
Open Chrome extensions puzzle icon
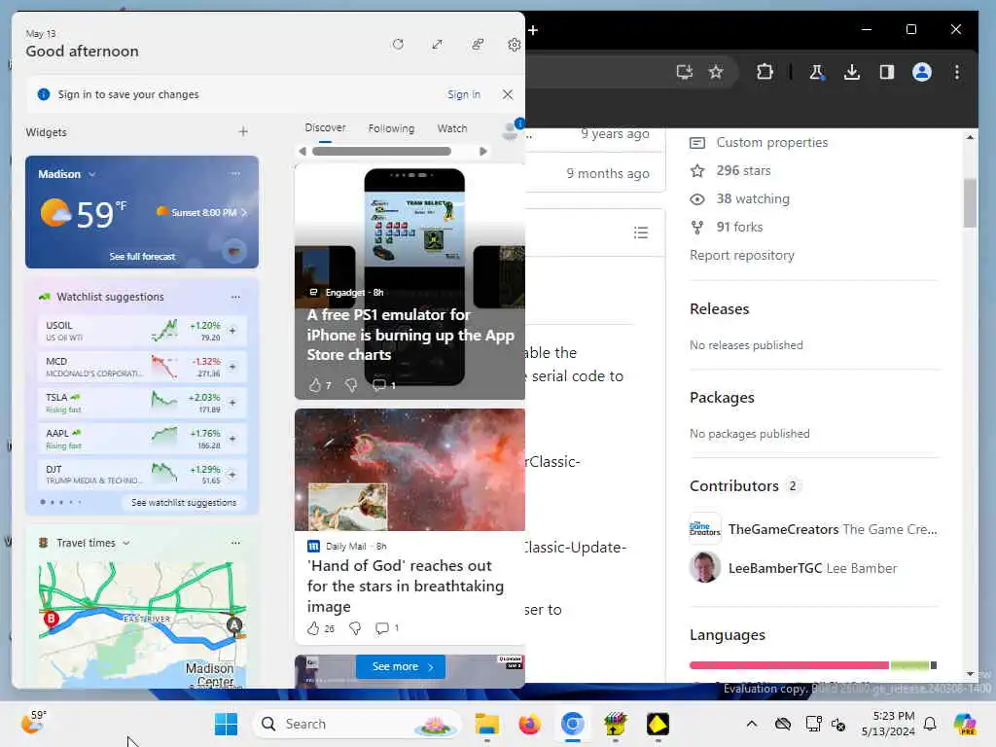(765, 72)
